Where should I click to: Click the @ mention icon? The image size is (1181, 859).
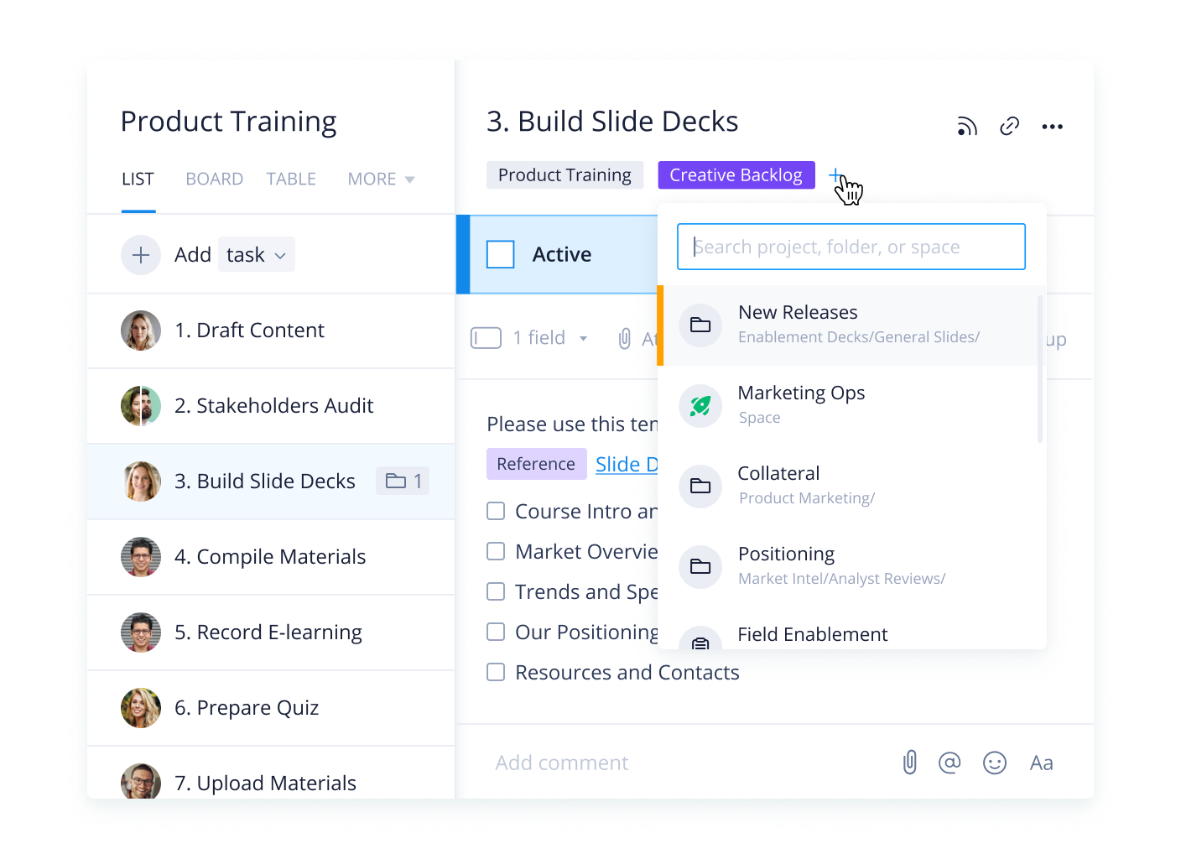coord(949,763)
